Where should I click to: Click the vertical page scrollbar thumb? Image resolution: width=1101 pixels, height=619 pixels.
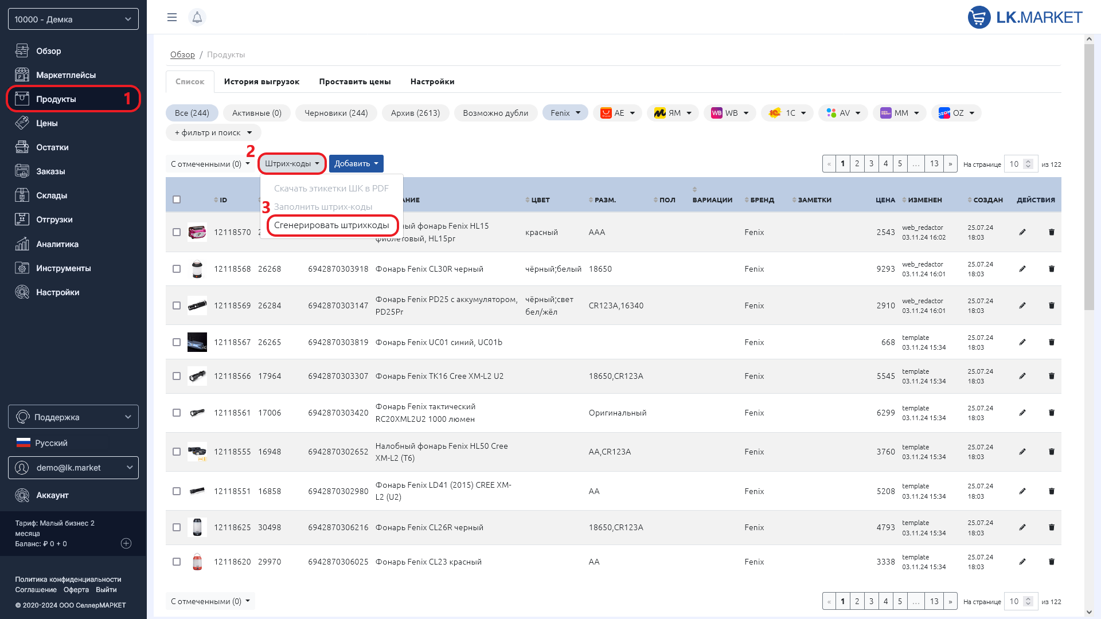(x=1089, y=178)
